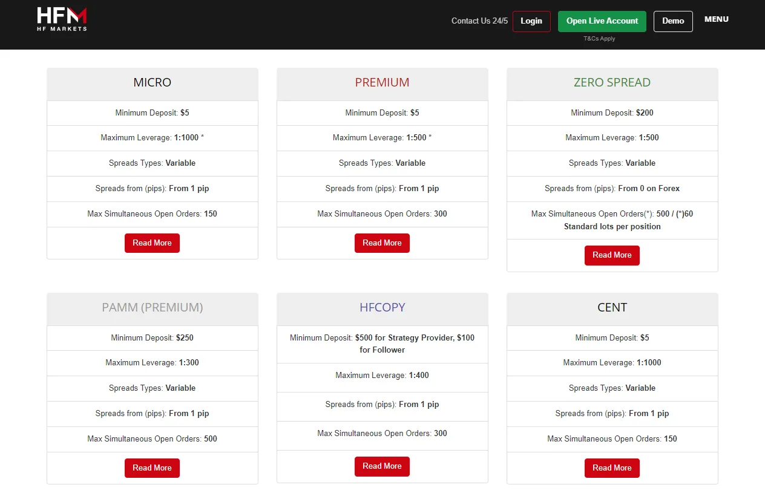Click PAMM Spreads from From 1 pip
Image resolution: width=765 pixels, height=502 pixels.
pos(153,414)
